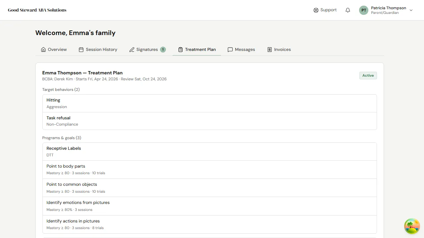Open the beach widget in bottom corner
The image size is (424, 238).
tap(412, 226)
